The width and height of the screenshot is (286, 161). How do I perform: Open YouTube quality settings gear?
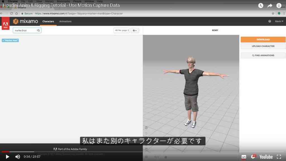coord(253,157)
